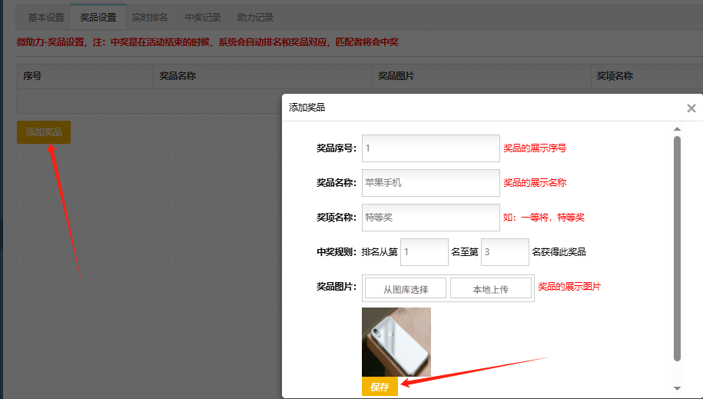This screenshot has width=703, height=399.
Task: Switch to the 基本设置 tab
Action: (46, 18)
